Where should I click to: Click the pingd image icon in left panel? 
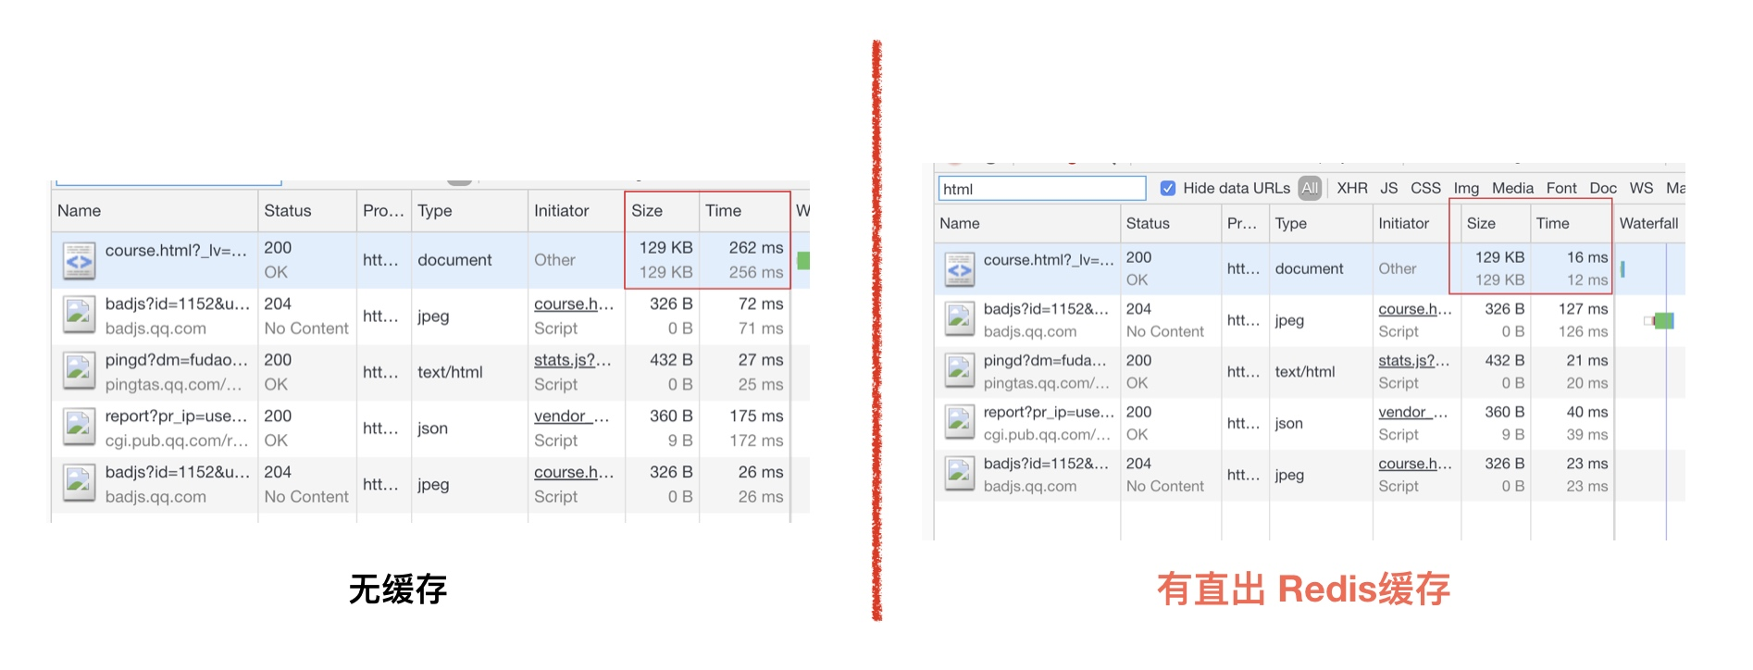(x=79, y=372)
